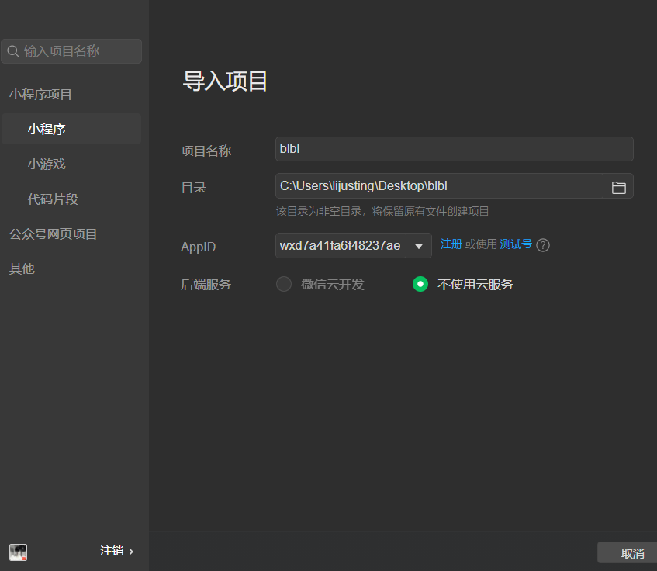Click the 取消 button

(x=628, y=553)
